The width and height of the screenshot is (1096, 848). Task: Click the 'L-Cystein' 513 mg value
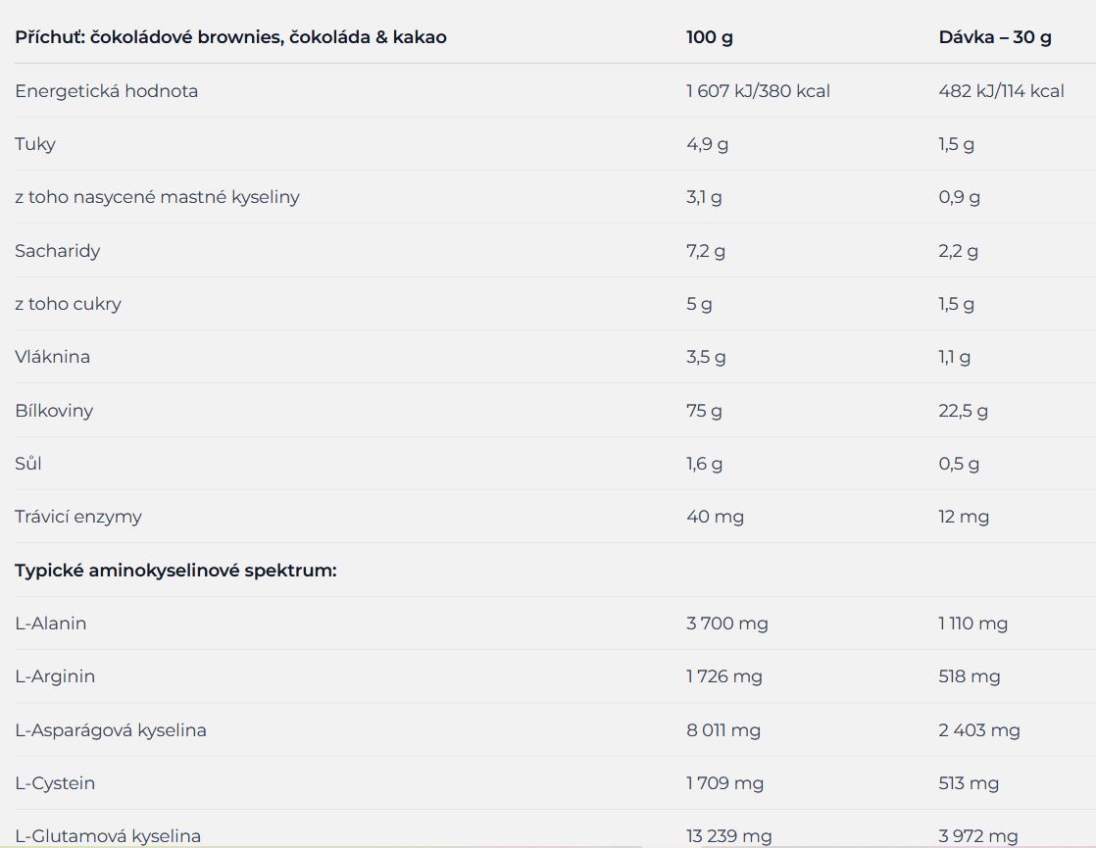point(969,783)
